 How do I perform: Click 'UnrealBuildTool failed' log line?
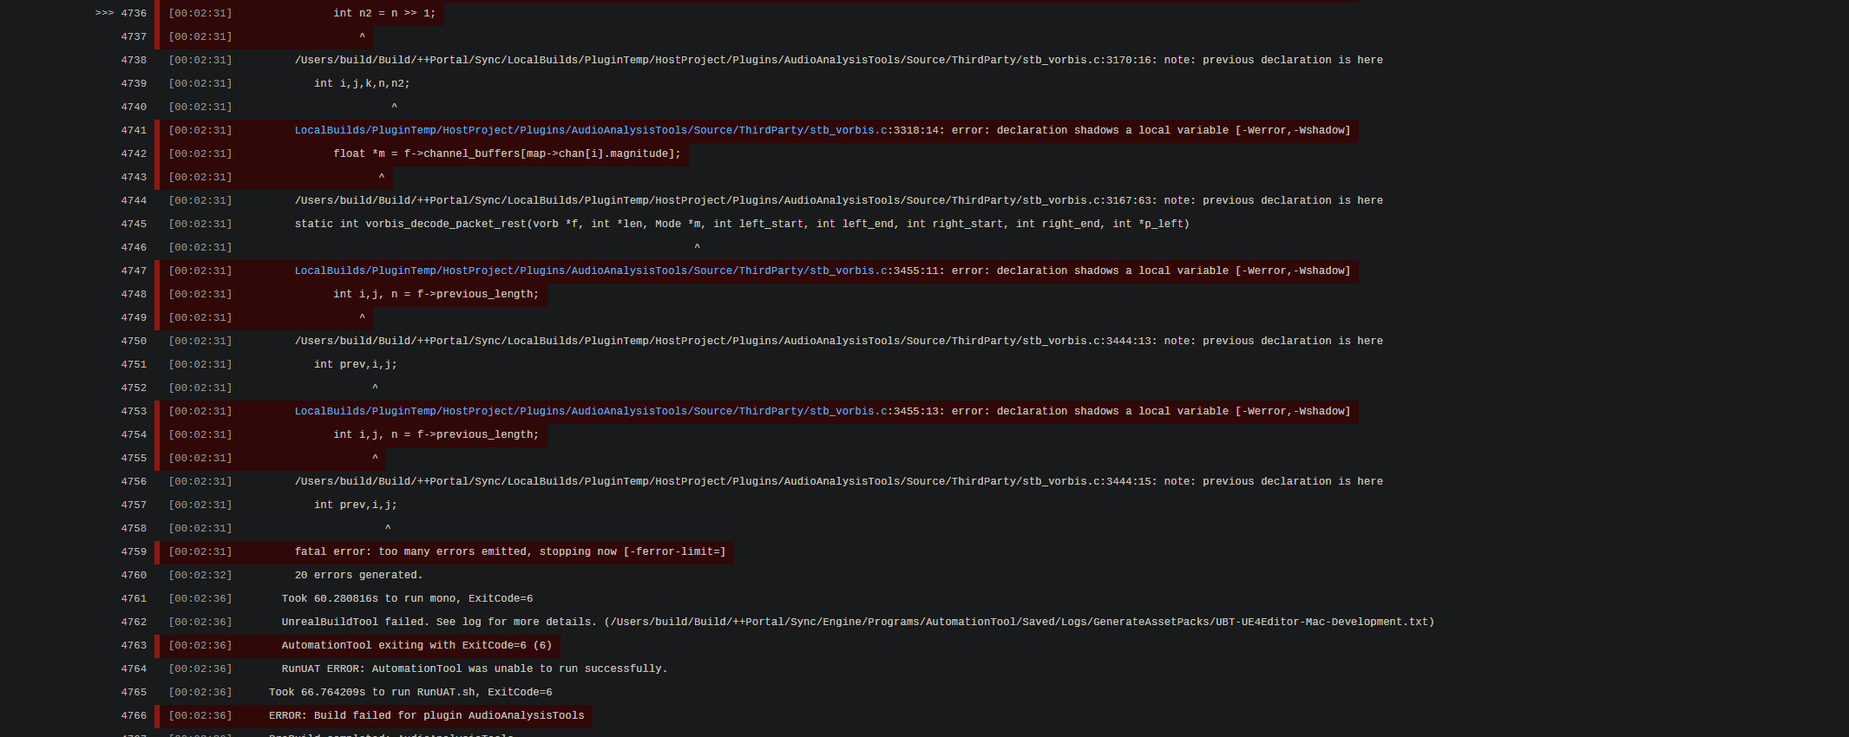tap(858, 622)
